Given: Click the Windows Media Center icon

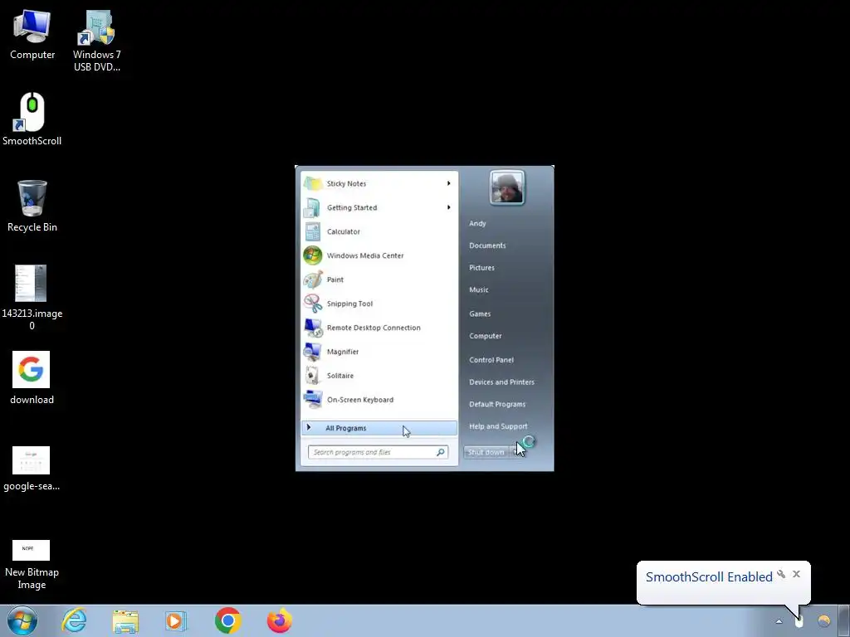Looking at the screenshot, I should pyautogui.click(x=313, y=255).
